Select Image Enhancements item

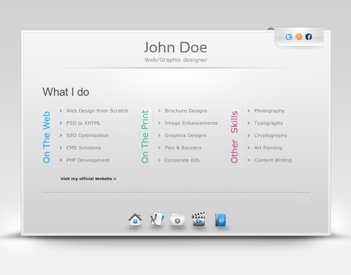click(191, 123)
